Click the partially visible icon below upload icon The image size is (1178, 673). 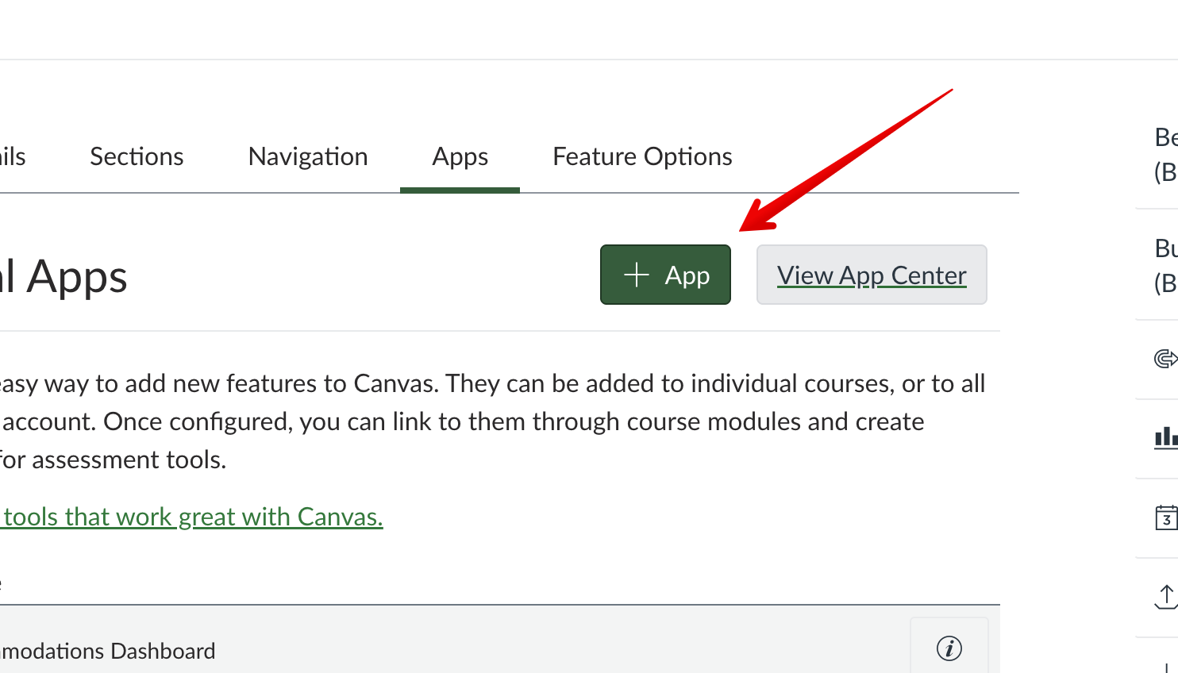(1165, 665)
